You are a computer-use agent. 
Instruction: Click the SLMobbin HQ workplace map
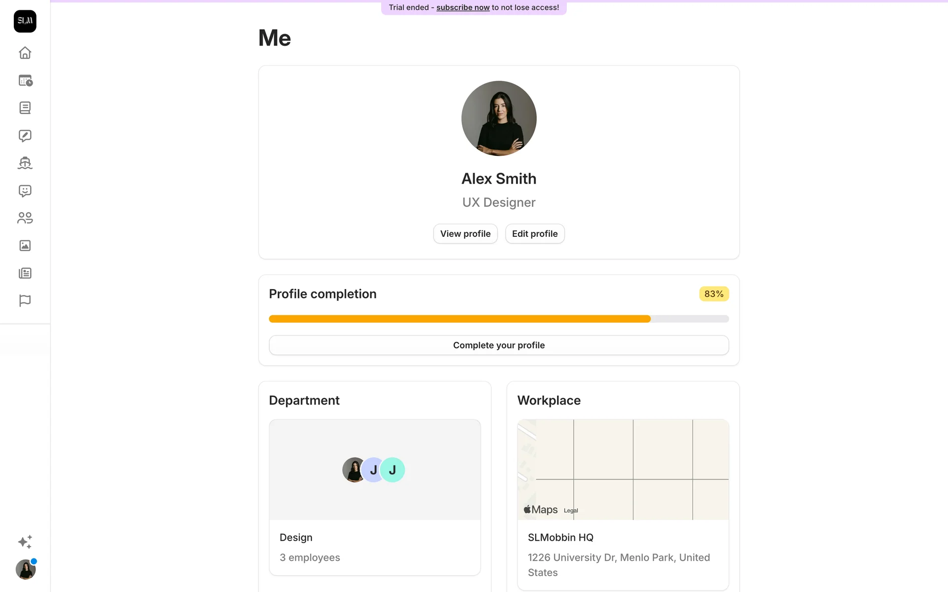(x=623, y=470)
